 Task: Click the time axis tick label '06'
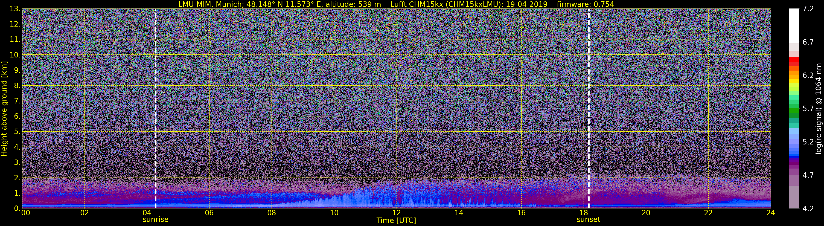[209, 213]
